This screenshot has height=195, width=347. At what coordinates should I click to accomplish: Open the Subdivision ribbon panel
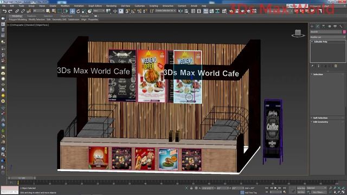point(74,19)
